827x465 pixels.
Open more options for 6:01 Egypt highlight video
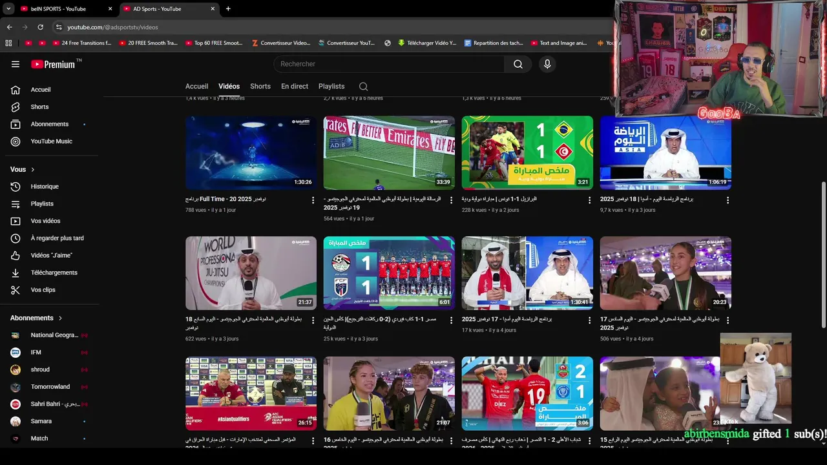(x=451, y=320)
